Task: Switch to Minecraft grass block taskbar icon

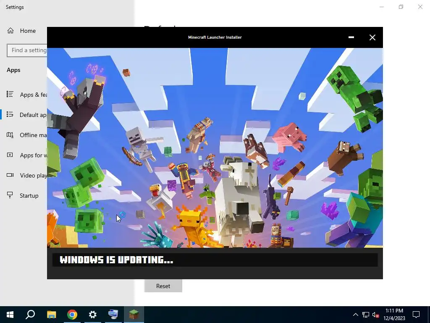Action: click(x=134, y=315)
